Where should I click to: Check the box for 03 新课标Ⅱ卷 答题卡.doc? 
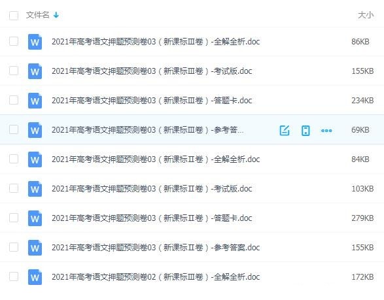point(14,218)
